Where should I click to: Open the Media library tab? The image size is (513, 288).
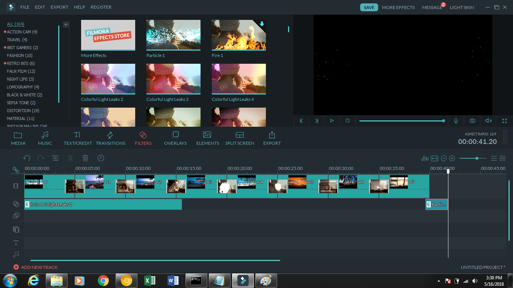click(18, 138)
